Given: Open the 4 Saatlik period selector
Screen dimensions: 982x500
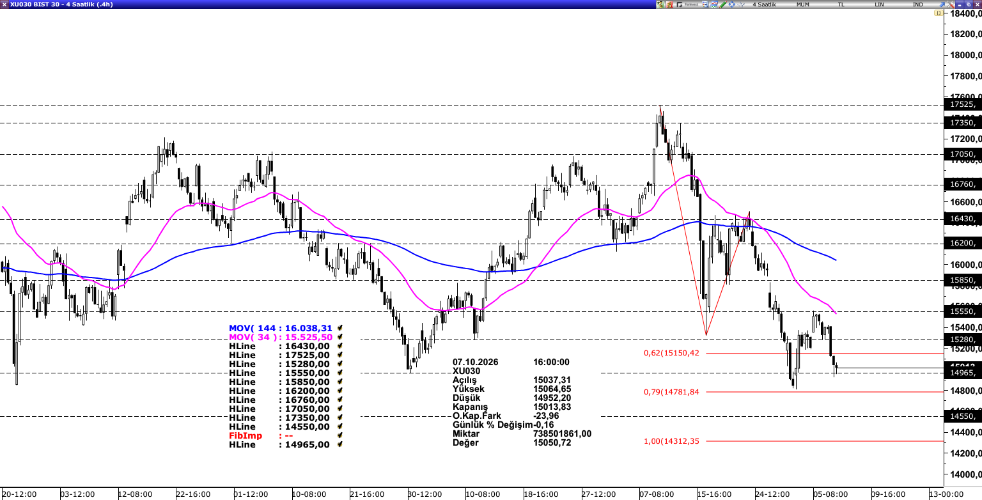Looking at the screenshot, I should pos(765,4).
